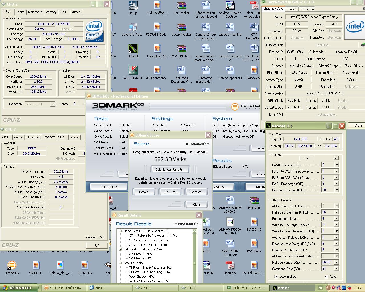Screen dimensions: 365x292
Task: Open the kav8.0.0.506fr installer icon
Action: click(x=133, y=73)
